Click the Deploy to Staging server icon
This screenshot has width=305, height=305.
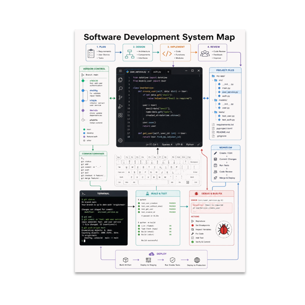148,260
